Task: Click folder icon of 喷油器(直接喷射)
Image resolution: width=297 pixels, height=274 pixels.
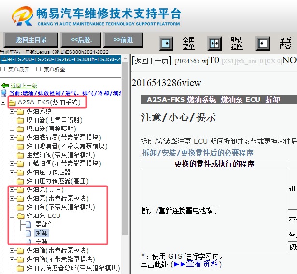Action: point(20,129)
